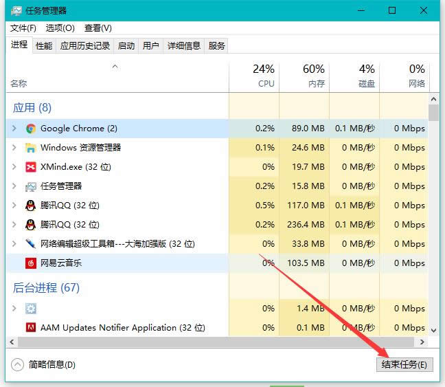
Task: Click the horizontal scrollbar left arrow
Action: 12,342
